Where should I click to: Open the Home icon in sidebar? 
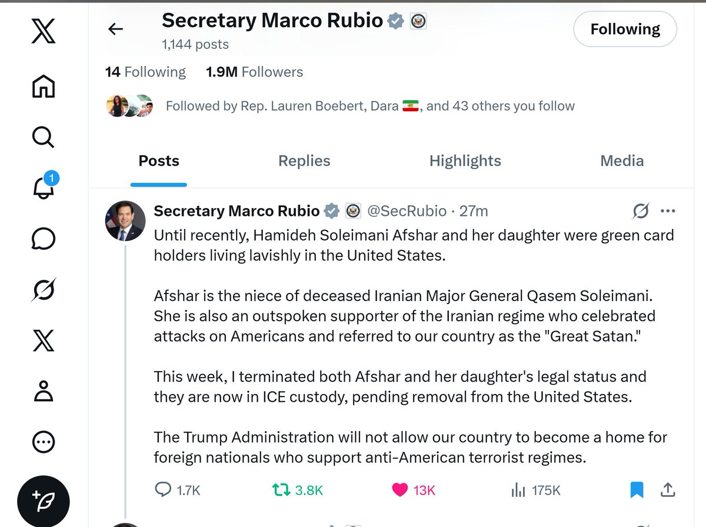44,86
